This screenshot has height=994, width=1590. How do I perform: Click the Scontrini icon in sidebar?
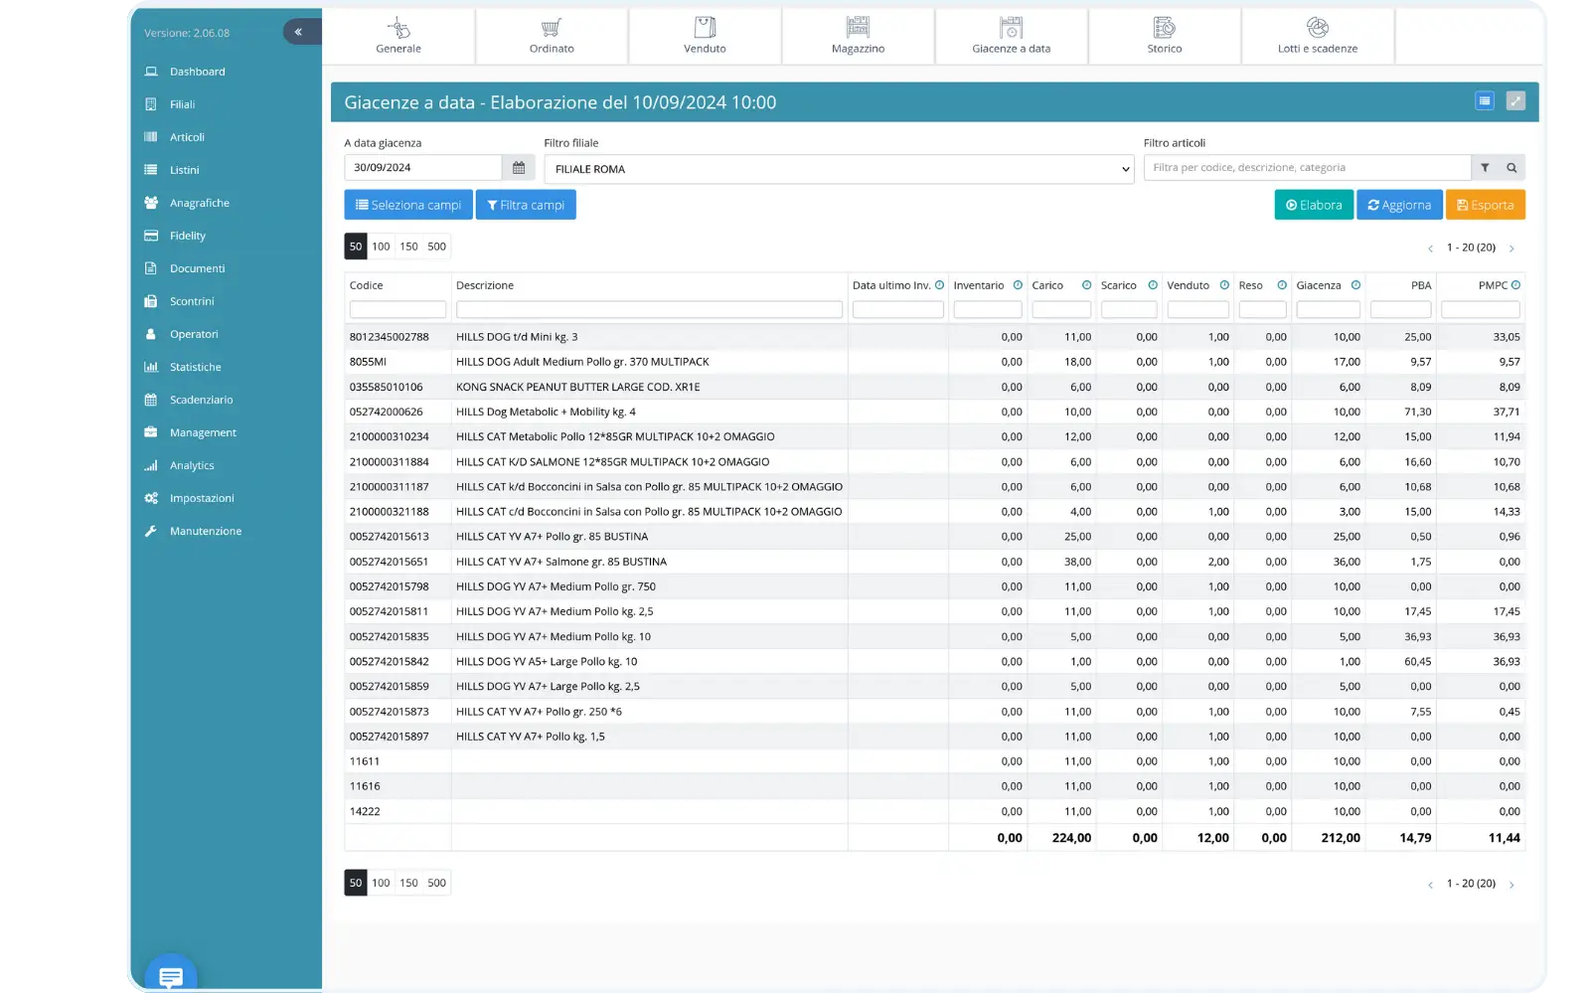point(151,301)
